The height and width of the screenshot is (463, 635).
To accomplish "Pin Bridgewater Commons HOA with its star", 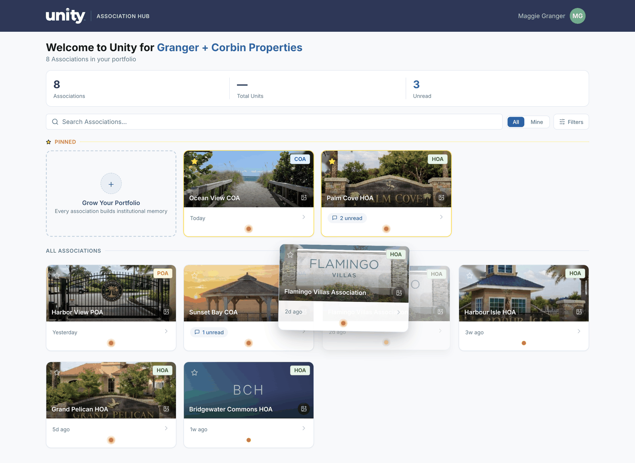I will click(194, 373).
